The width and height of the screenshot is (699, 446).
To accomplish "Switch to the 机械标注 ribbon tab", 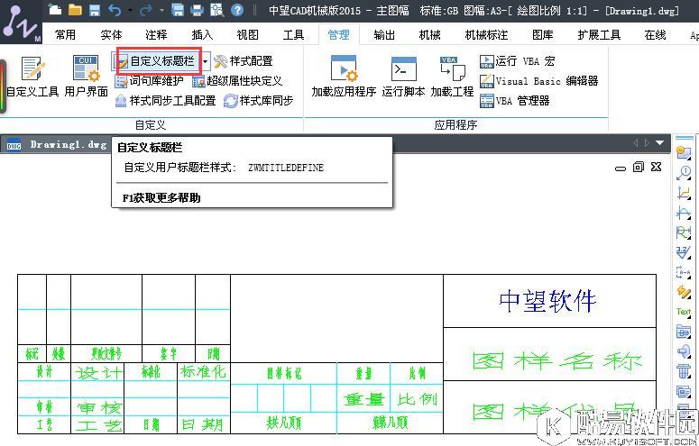I will tap(486, 35).
